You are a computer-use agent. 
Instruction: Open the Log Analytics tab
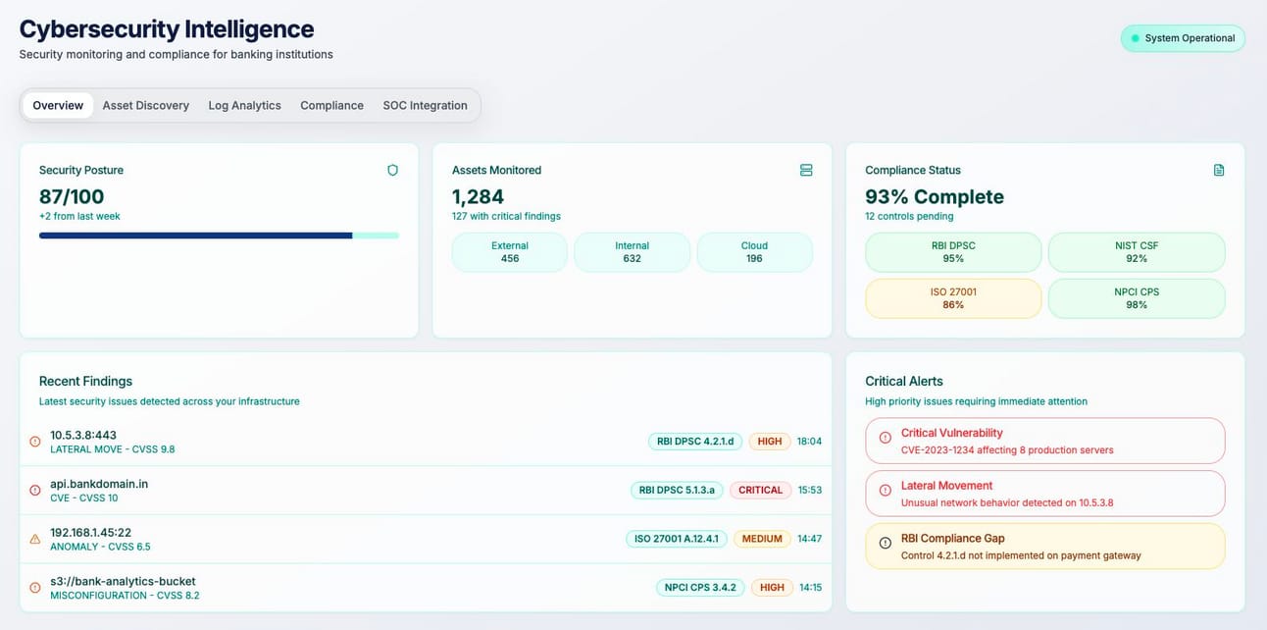(x=244, y=106)
